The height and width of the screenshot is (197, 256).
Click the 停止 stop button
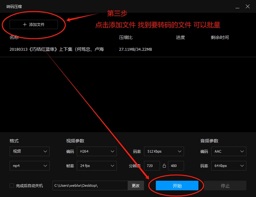225,186
